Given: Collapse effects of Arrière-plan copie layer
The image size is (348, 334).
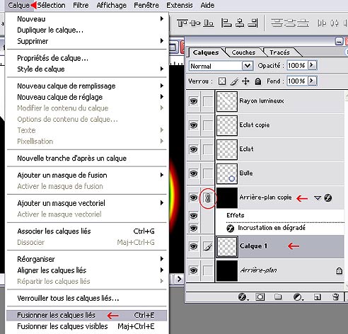Looking at the screenshot, I should pyautogui.click(x=318, y=197).
